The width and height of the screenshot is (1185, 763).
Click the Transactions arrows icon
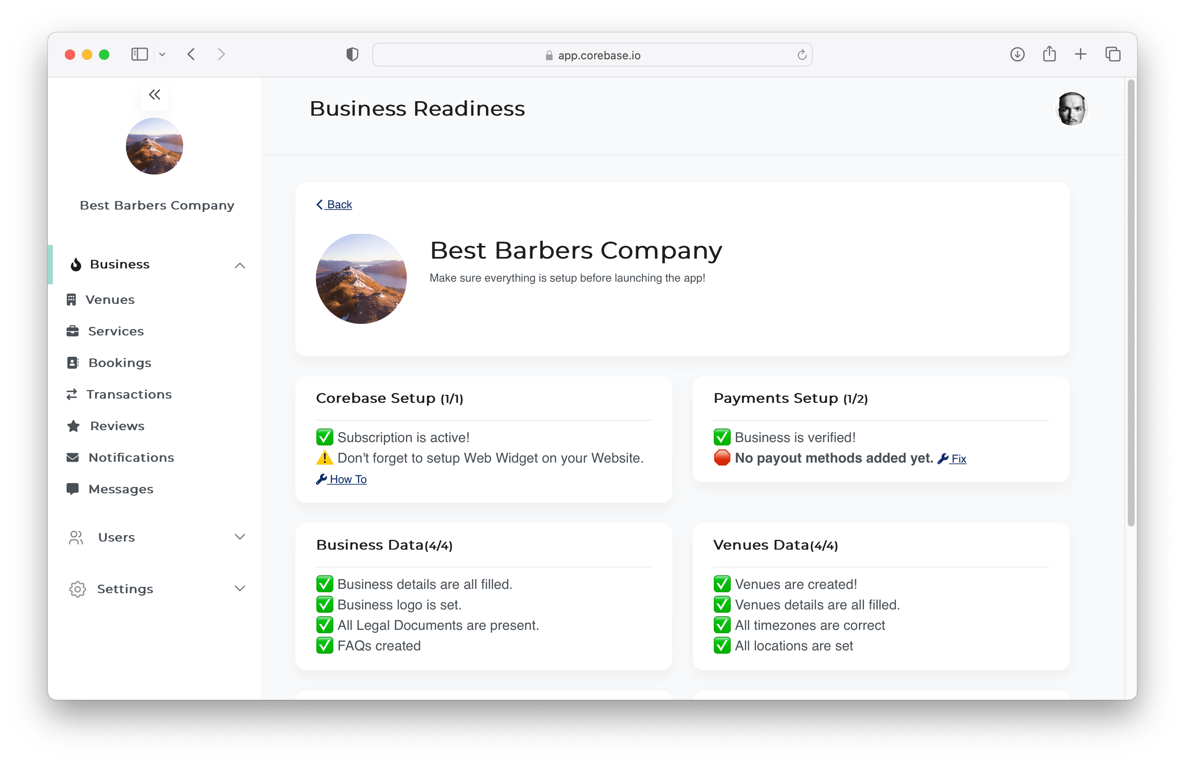click(72, 394)
